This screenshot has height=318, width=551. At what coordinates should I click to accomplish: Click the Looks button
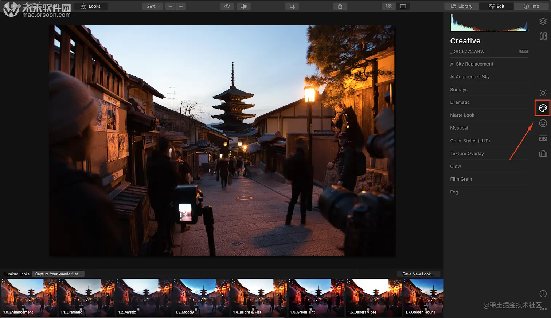pos(91,6)
